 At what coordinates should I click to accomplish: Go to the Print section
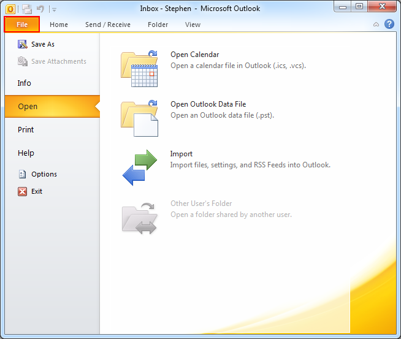coord(26,129)
